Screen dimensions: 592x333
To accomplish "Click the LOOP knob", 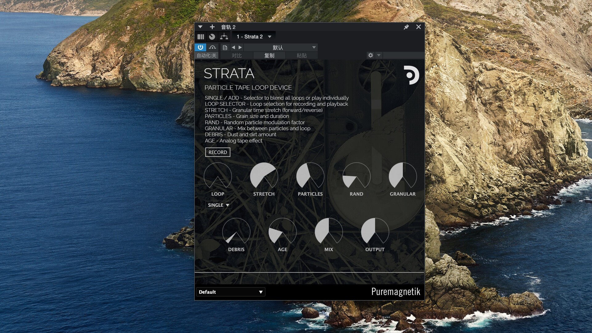I will tap(218, 176).
